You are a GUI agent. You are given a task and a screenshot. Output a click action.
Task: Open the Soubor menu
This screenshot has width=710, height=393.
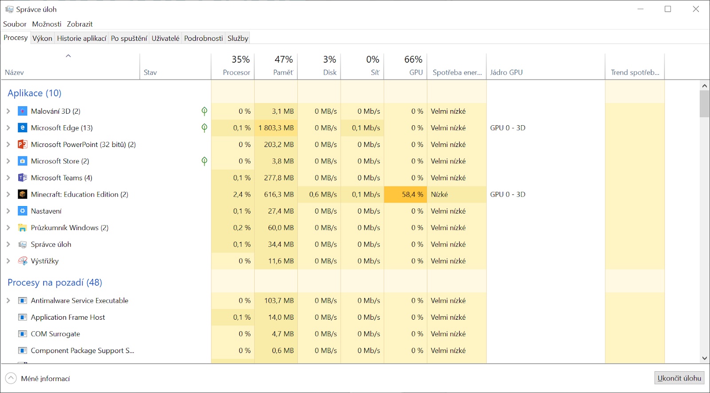[15, 24]
